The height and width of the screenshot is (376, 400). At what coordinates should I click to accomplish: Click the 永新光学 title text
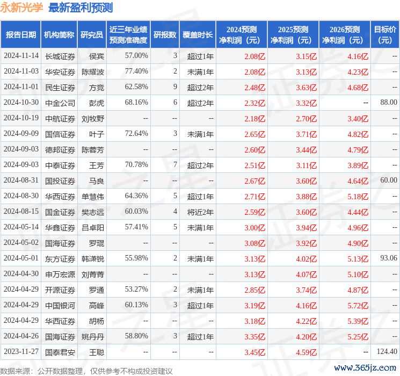click(21, 8)
